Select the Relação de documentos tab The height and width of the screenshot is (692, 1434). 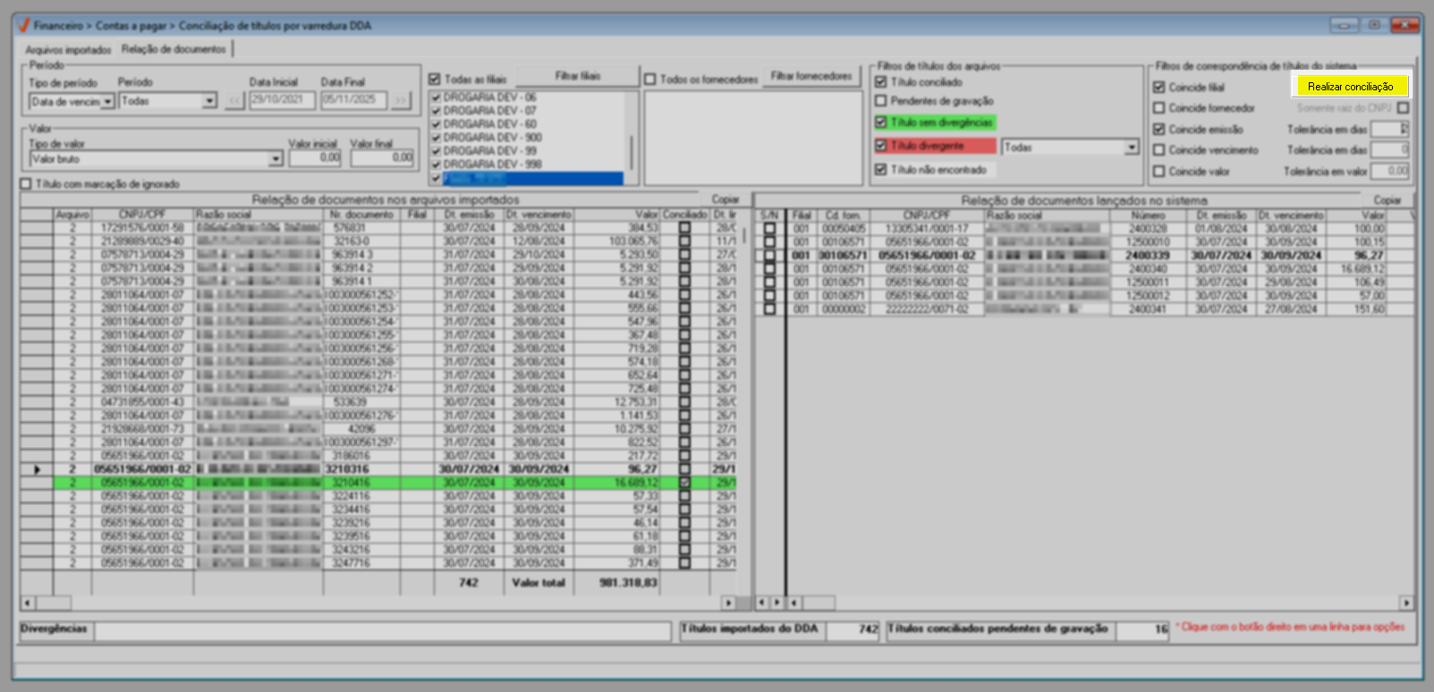(174, 49)
